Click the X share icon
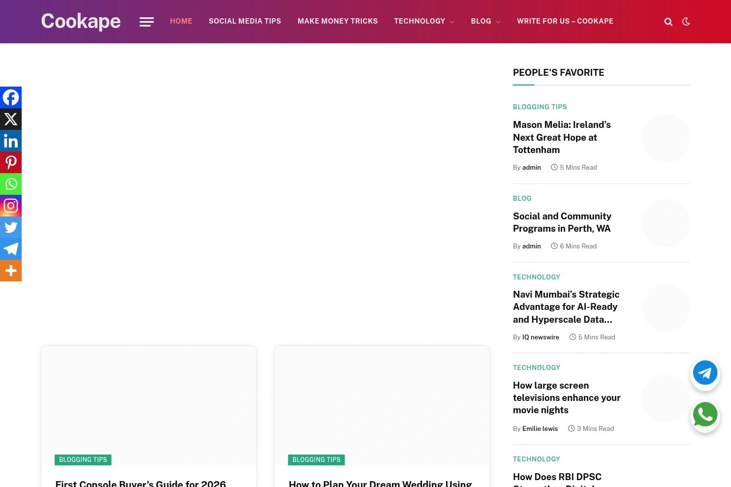 pos(11,119)
